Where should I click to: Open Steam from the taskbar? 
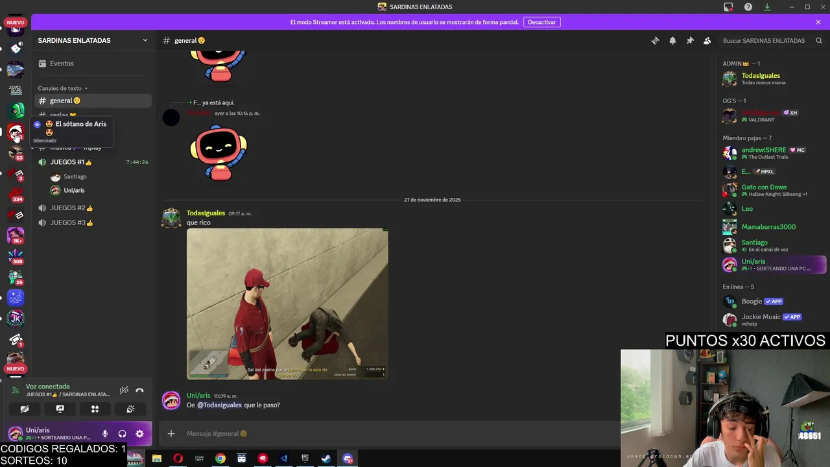click(326, 459)
